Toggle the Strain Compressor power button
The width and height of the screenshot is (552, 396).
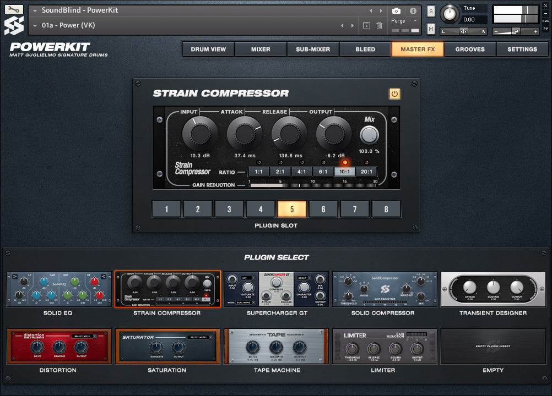pyautogui.click(x=394, y=94)
